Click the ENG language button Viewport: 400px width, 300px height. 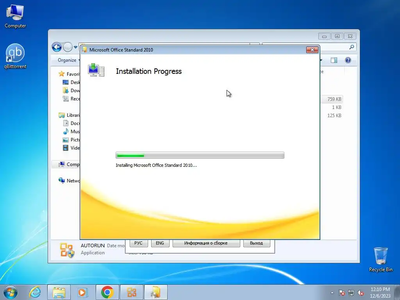click(x=160, y=243)
